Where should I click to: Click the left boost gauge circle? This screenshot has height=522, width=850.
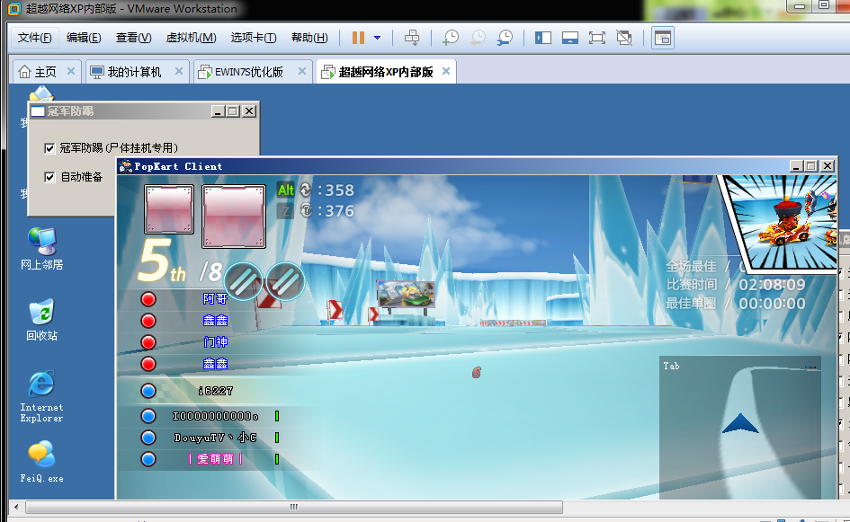click(244, 281)
